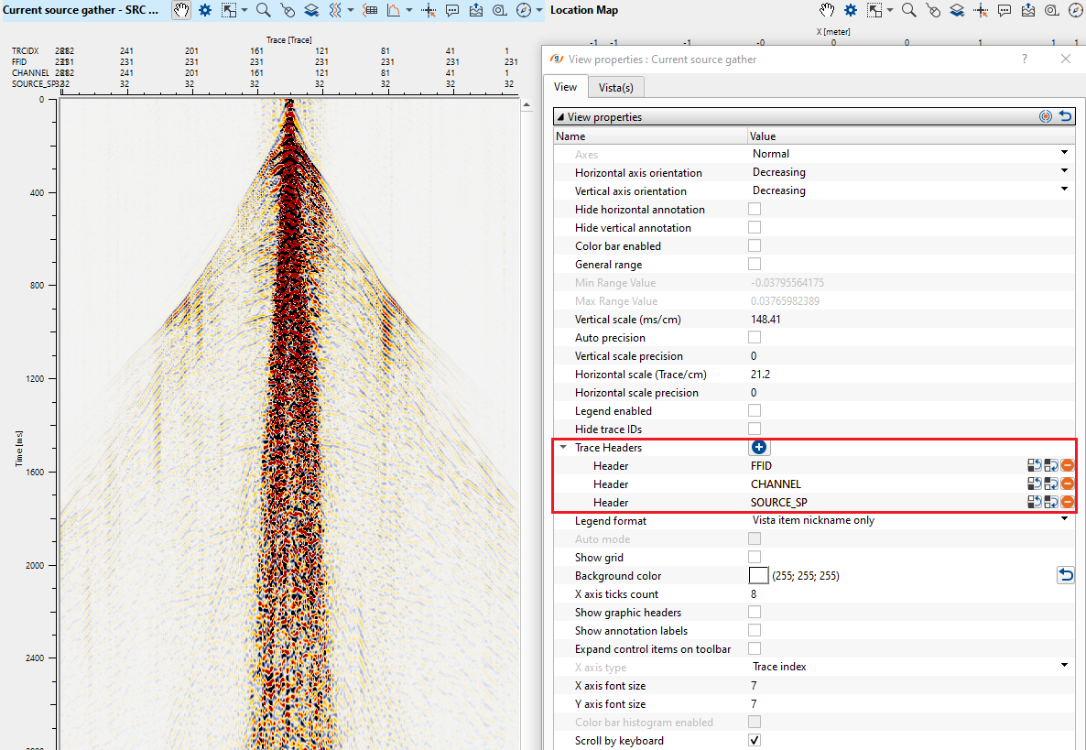This screenshot has width=1086, height=750.
Task: Click the table icon in gather toolbar
Action: coord(370,10)
